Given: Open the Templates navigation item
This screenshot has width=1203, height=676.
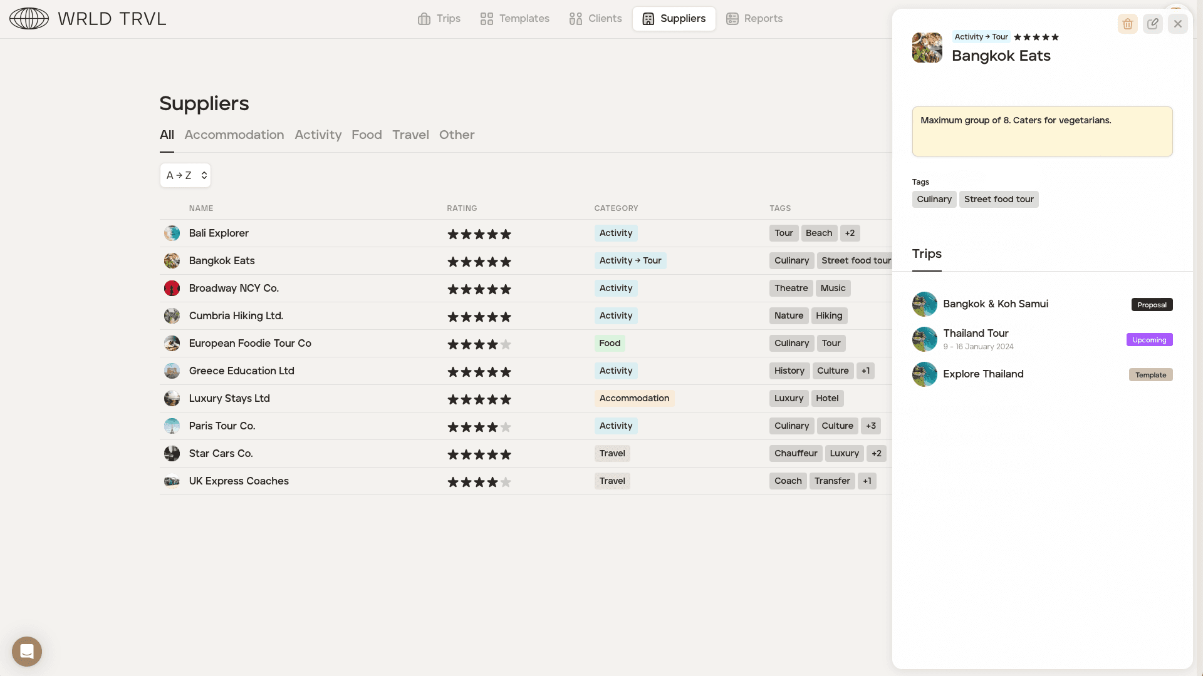Looking at the screenshot, I should pyautogui.click(x=515, y=19).
